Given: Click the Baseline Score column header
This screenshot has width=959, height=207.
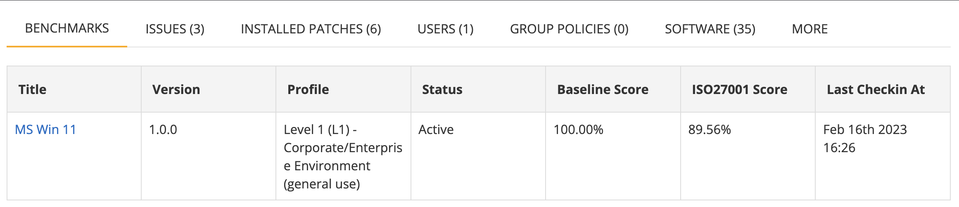Looking at the screenshot, I should click(603, 89).
